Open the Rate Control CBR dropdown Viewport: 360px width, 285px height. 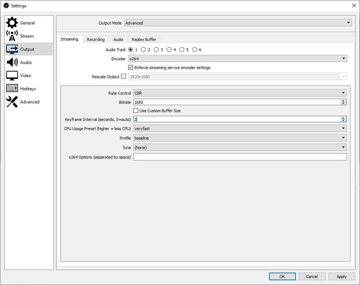point(240,93)
